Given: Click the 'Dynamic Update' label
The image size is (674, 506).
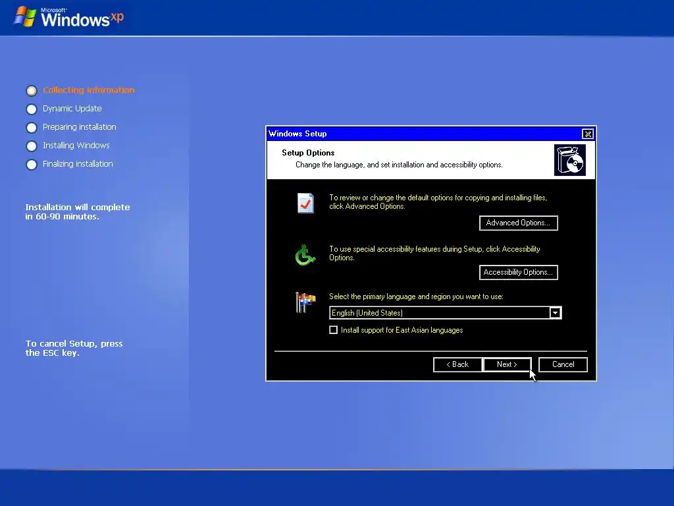Looking at the screenshot, I should [72, 109].
